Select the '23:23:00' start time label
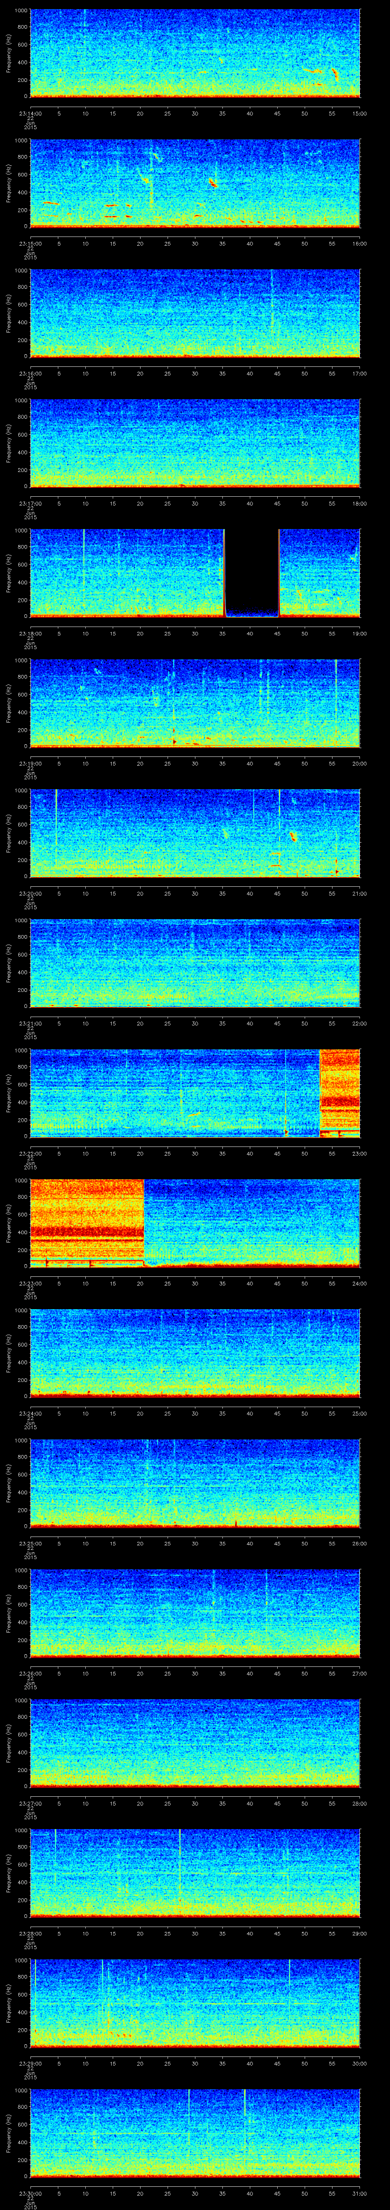This screenshot has height=2210, width=390. [x=30, y=1283]
